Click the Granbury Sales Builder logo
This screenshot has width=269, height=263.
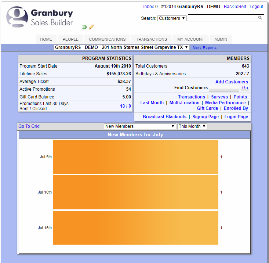(40, 17)
